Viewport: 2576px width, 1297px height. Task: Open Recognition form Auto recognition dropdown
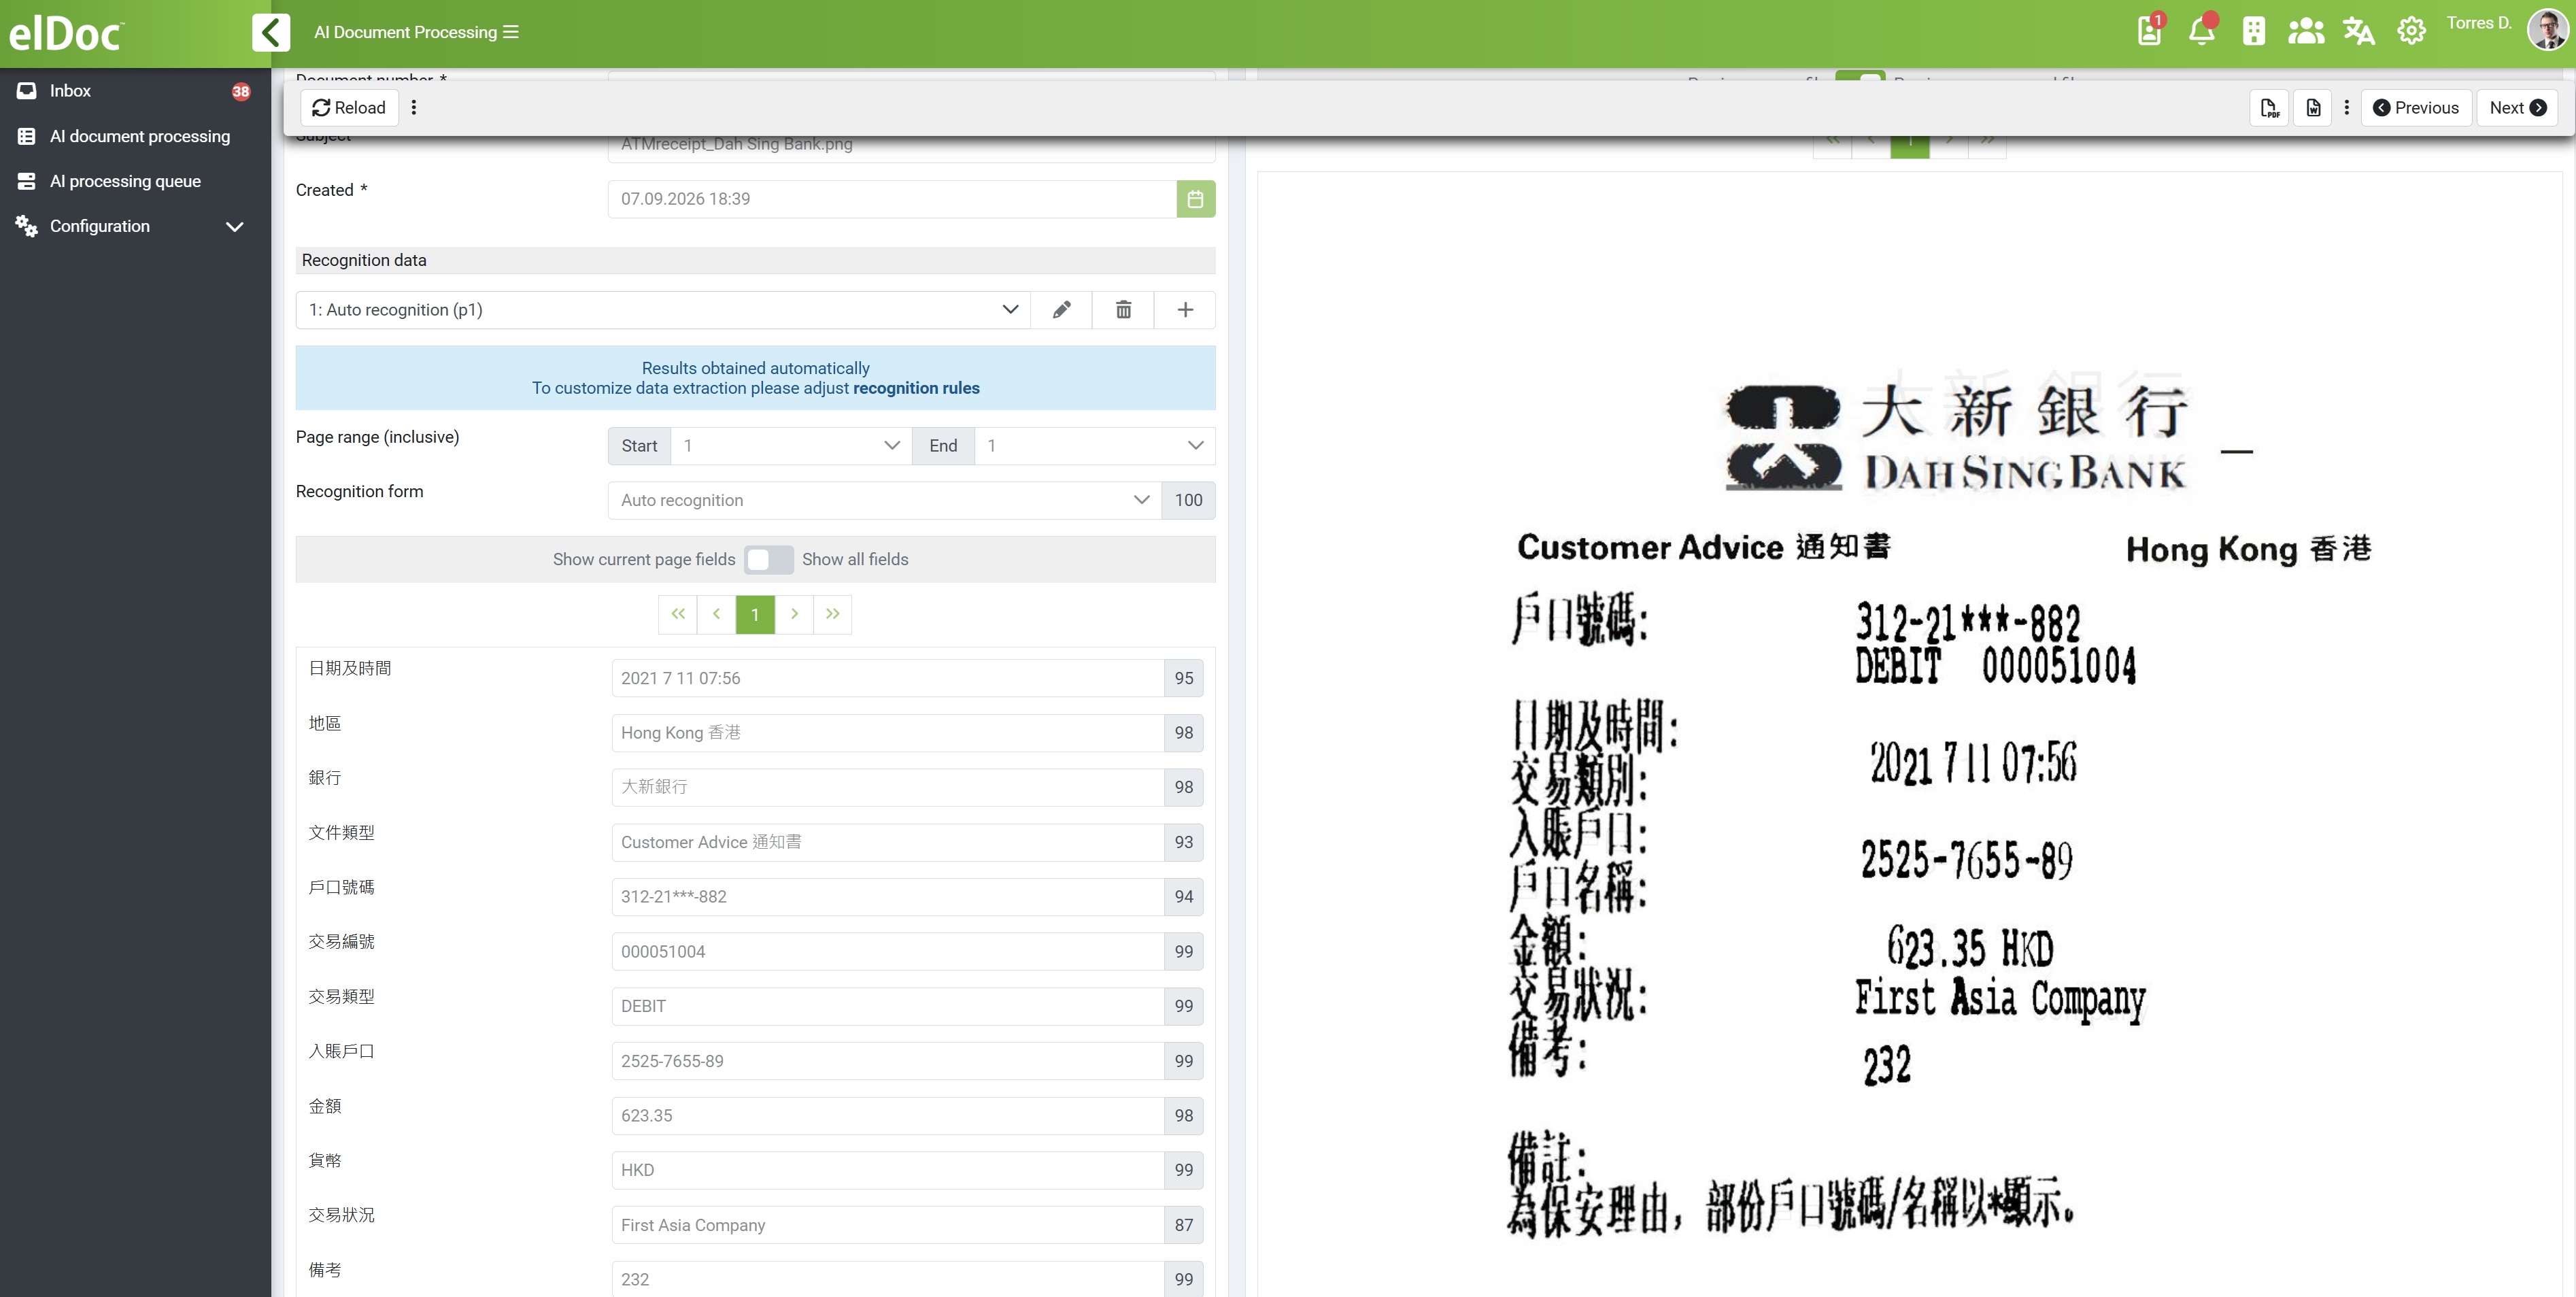tap(885, 500)
